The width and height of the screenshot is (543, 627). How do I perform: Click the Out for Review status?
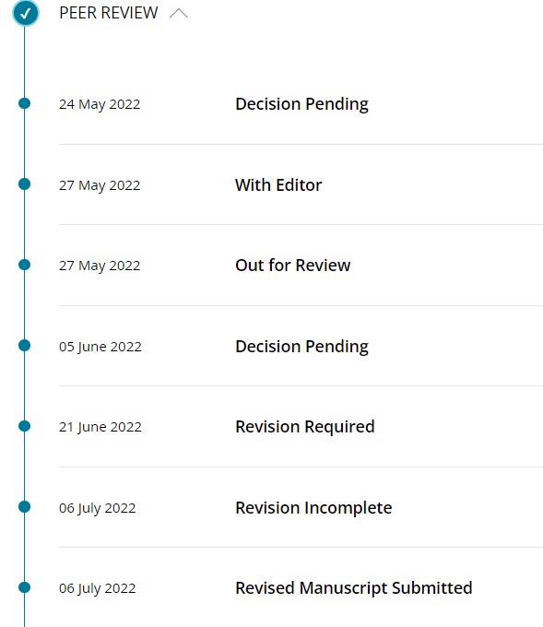[293, 266]
